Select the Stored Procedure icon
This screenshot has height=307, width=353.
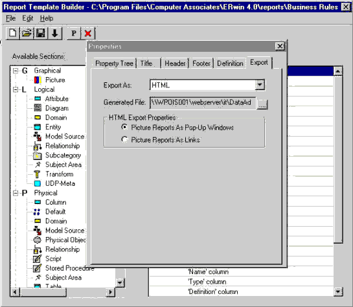pos(38,268)
